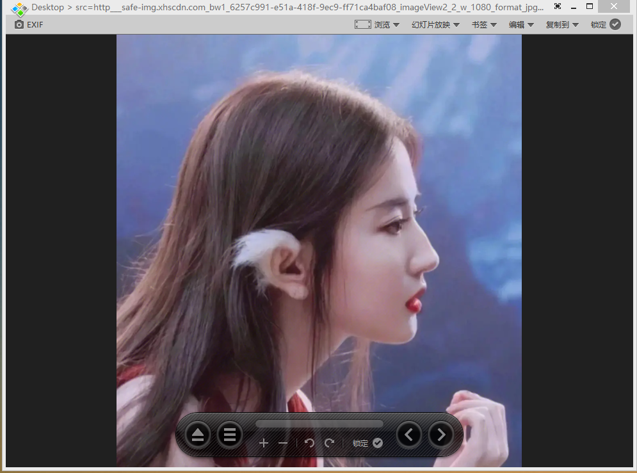Go to the previous image

coord(409,435)
